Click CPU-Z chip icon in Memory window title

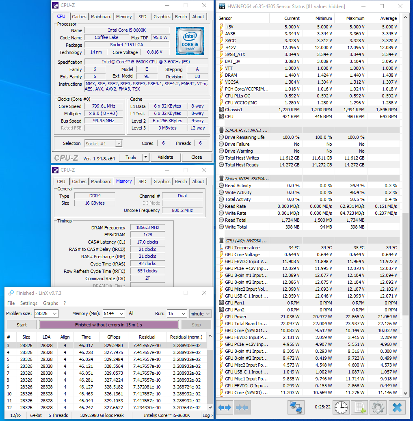coord(55,170)
